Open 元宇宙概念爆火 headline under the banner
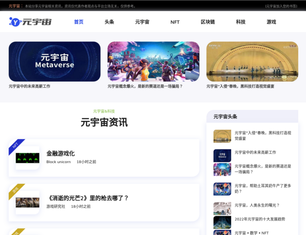The image size is (306, 235). click(x=145, y=86)
